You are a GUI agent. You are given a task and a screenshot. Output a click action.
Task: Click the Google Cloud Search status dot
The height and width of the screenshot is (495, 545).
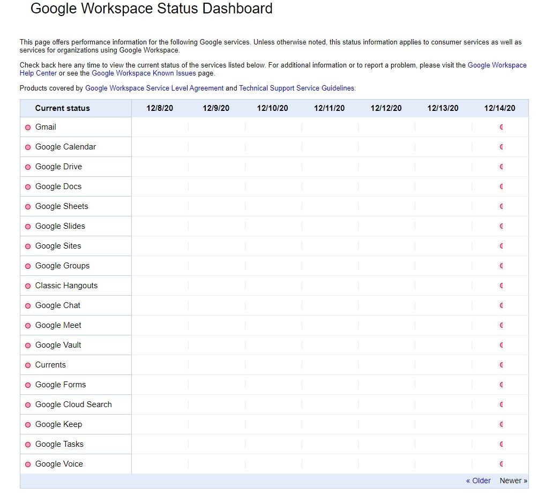click(28, 404)
